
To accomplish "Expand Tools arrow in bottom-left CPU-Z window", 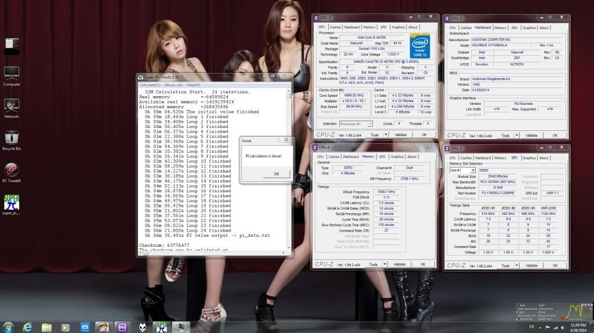I will coord(385,265).
